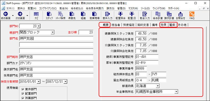Open the 部門NO dropdown
Image resolution: width=210 pixels, height=101 pixels.
(x=39, y=26)
